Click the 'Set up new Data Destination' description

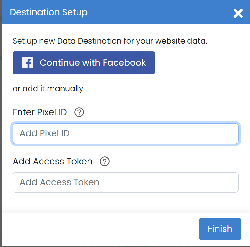pos(110,41)
